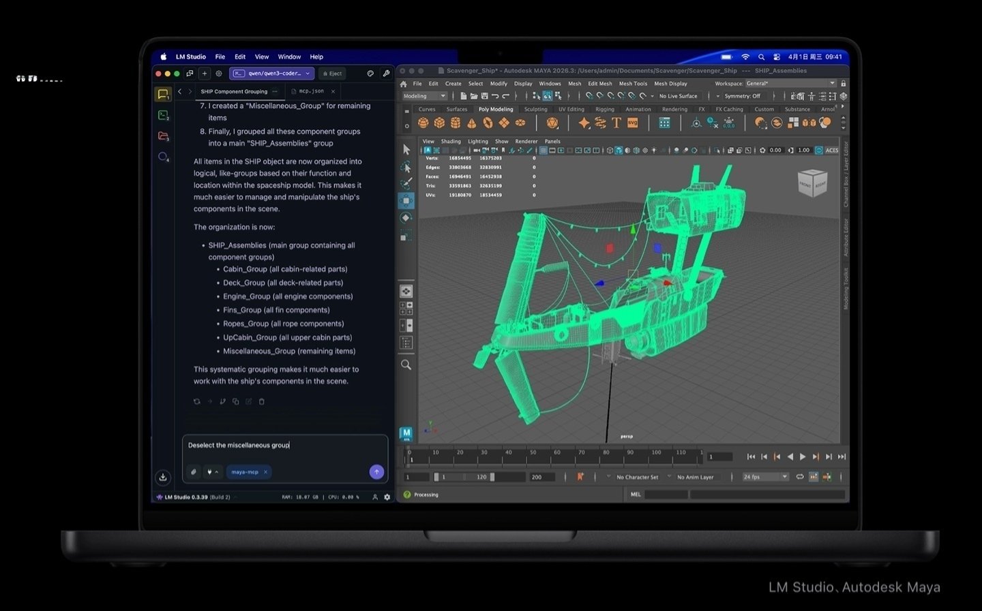The height and width of the screenshot is (611, 982).
Task: Open the 24 fps frame rate dropdown
Action: (x=765, y=477)
